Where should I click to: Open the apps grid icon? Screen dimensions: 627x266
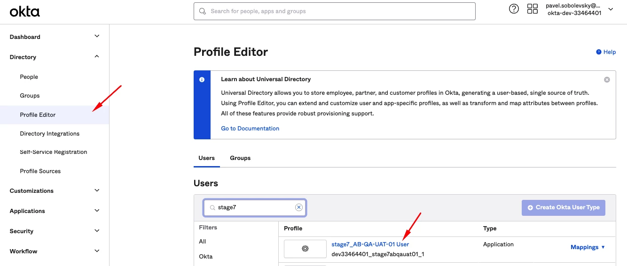point(532,9)
